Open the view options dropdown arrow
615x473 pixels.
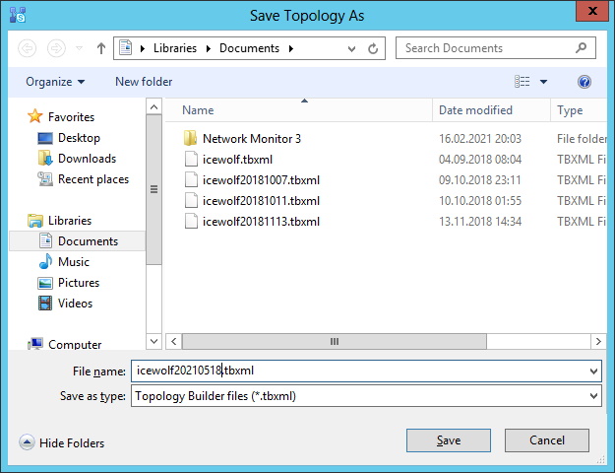tap(543, 82)
